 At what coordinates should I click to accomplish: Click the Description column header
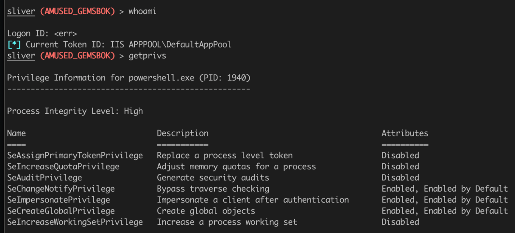(x=183, y=133)
